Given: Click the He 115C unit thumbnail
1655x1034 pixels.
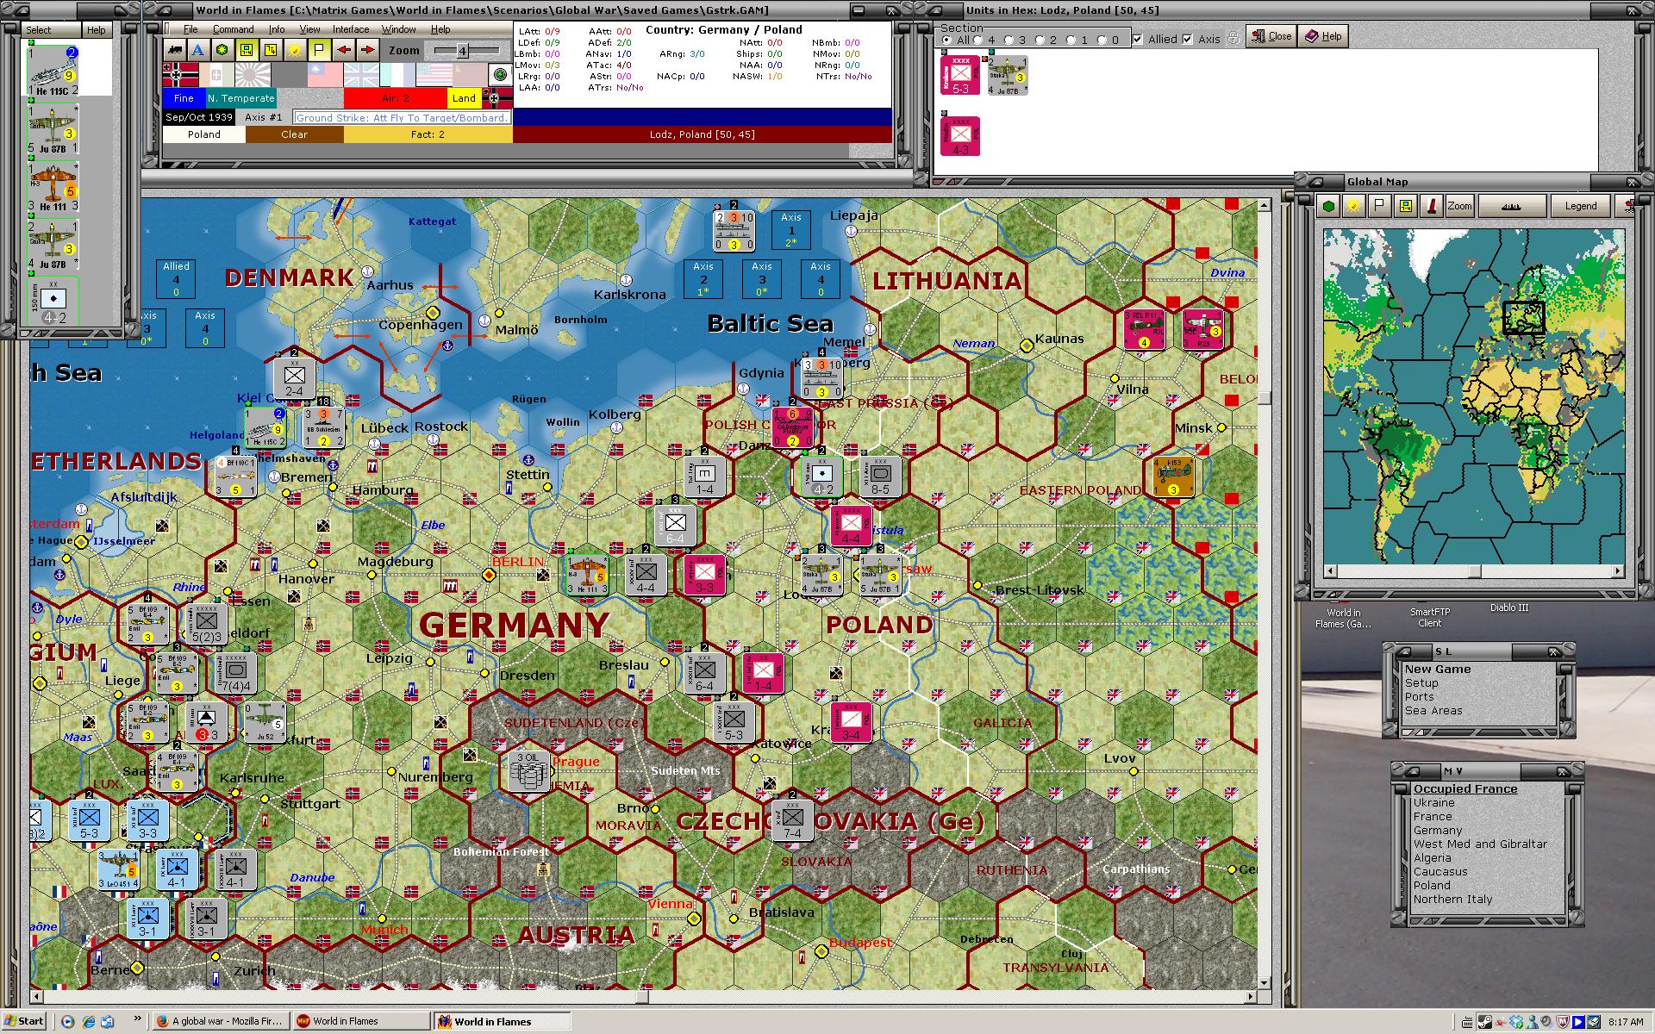Looking at the screenshot, I should click(x=53, y=71).
